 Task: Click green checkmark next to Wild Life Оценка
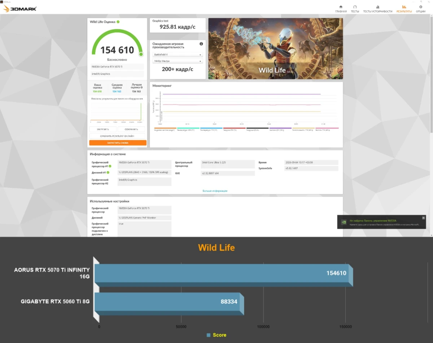point(118,22)
